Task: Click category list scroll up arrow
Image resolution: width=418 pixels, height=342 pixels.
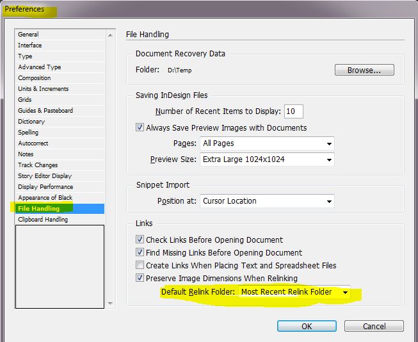Action: 110,35
